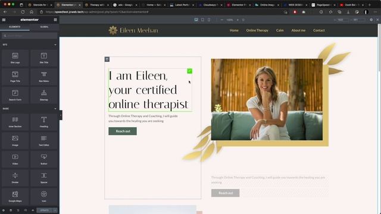This screenshot has width=381, height=214.
Task: Select the therapist portrait photo
Action: coord(267,99)
